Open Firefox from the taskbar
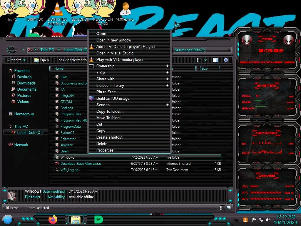 [x=53, y=220]
